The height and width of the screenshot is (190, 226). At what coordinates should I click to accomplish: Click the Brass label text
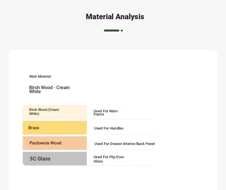[33, 128]
